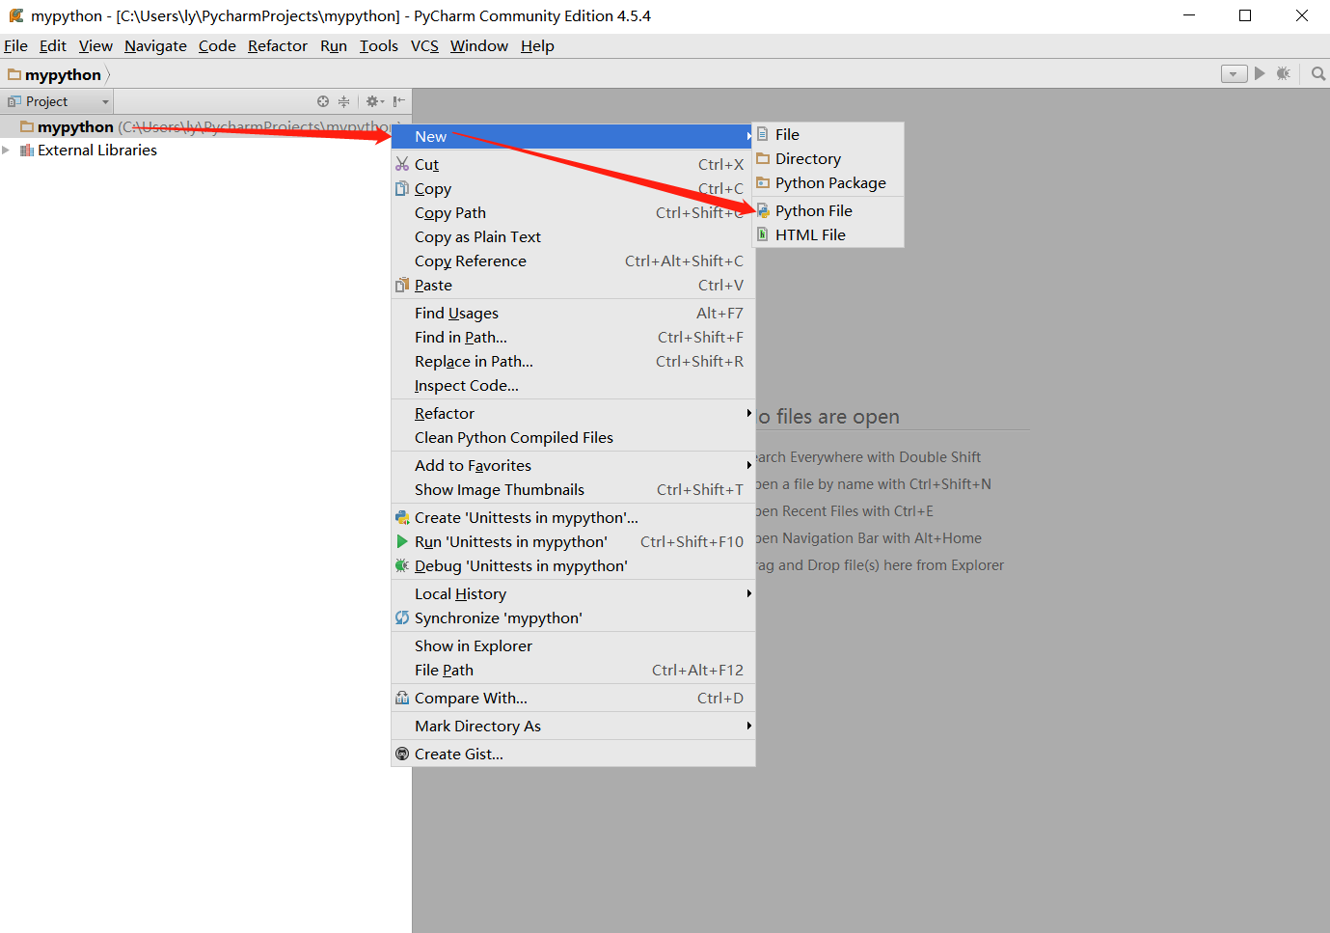Image resolution: width=1330 pixels, height=933 pixels.
Task: Open the Edit menu
Action: 53,45
